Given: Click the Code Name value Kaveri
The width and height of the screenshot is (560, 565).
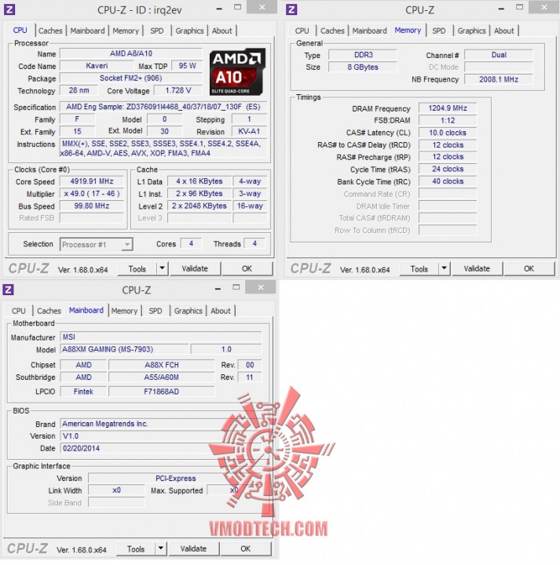Looking at the screenshot, I should [x=97, y=66].
